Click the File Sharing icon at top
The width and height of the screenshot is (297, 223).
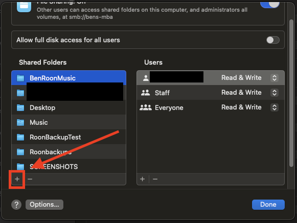[x=24, y=6]
